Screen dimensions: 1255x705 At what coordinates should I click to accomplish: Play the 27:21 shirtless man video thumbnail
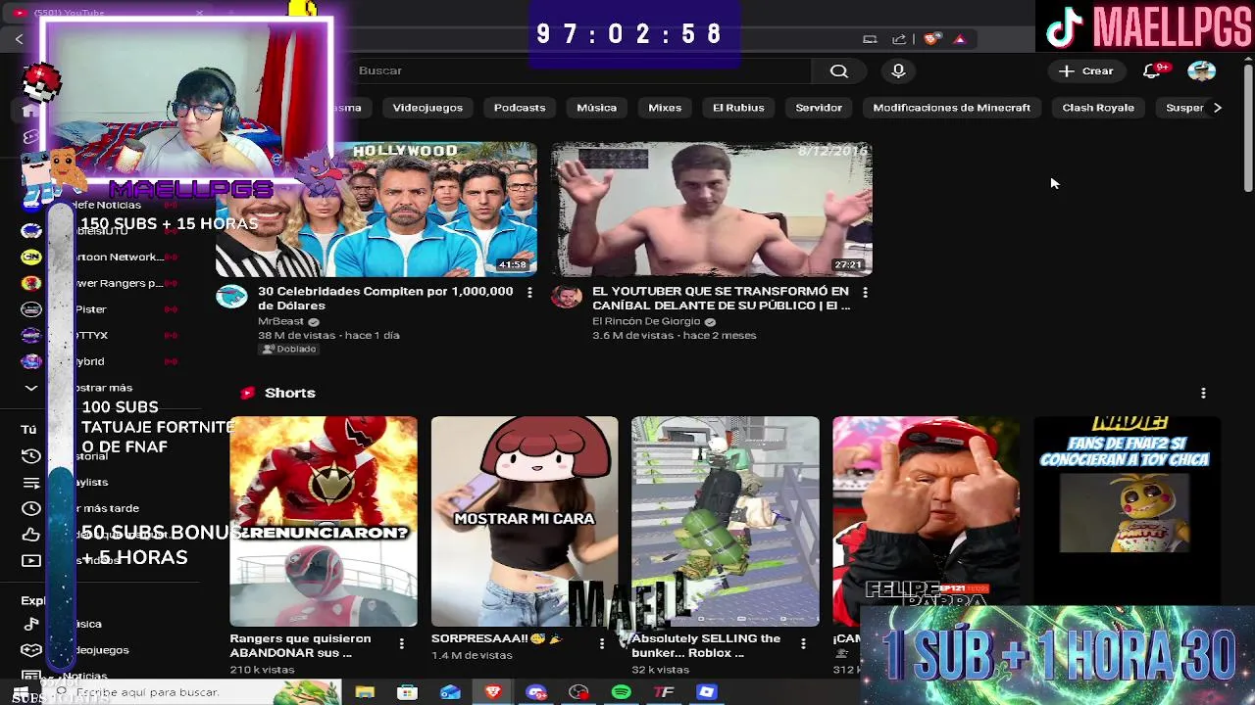712,210
